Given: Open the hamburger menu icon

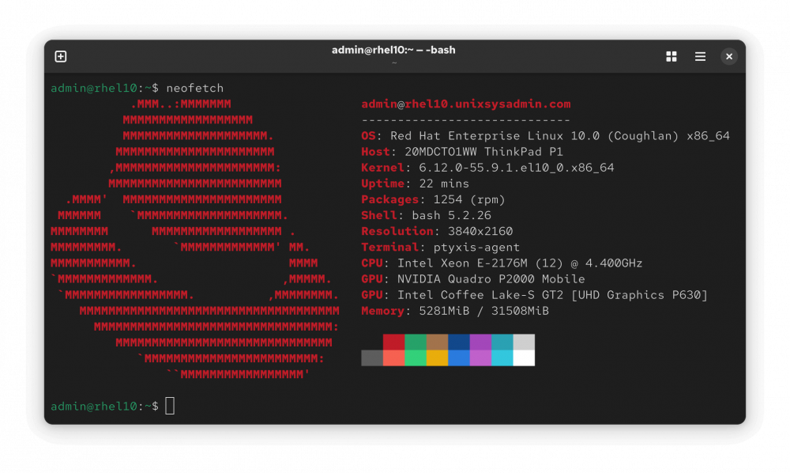Looking at the screenshot, I should [x=700, y=56].
